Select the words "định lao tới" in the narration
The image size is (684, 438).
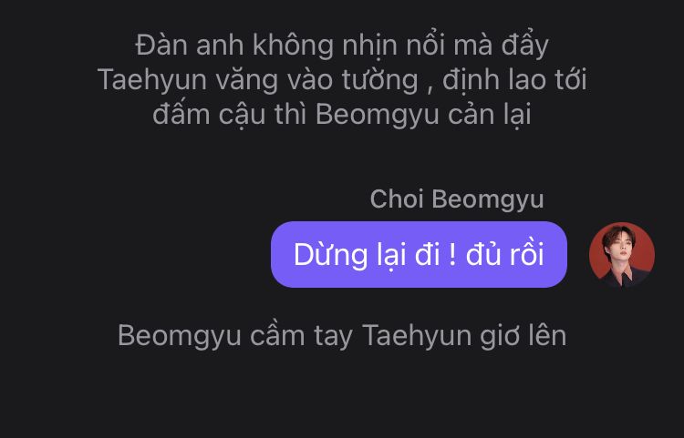[x=514, y=81]
